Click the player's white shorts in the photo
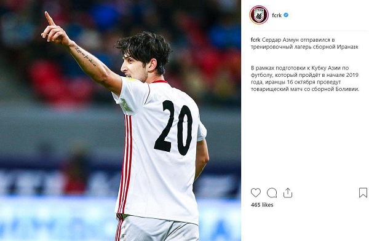 [x=157, y=228]
